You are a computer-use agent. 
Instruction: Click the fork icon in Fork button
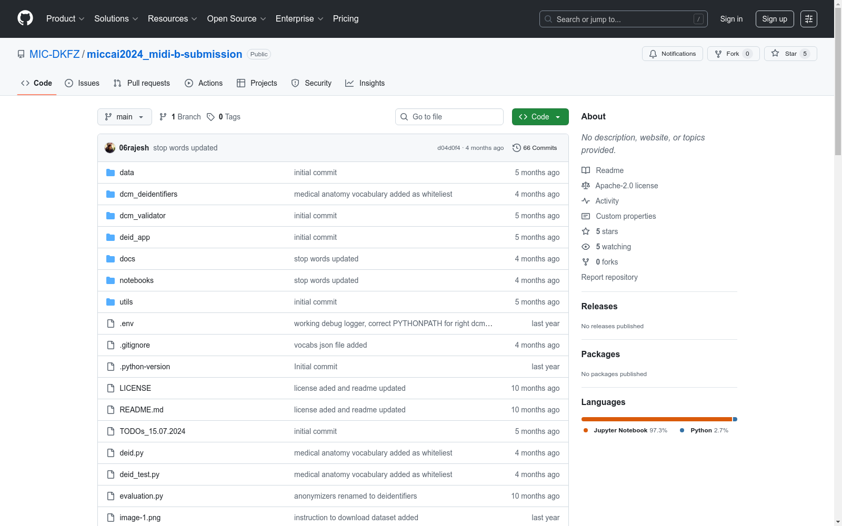(718, 54)
